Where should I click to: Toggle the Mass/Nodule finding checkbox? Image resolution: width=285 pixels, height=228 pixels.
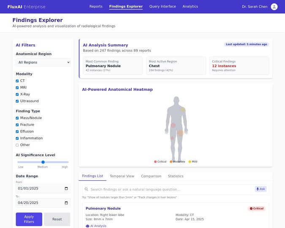[17, 118]
